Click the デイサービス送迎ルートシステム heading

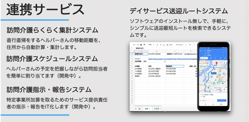tap(179, 11)
